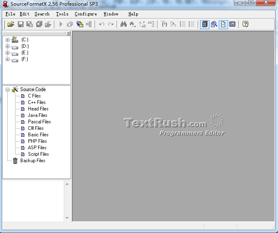Click the output window panel icon
Image resolution: width=278 pixels, height=233 pixels.
tap(232, 24)
